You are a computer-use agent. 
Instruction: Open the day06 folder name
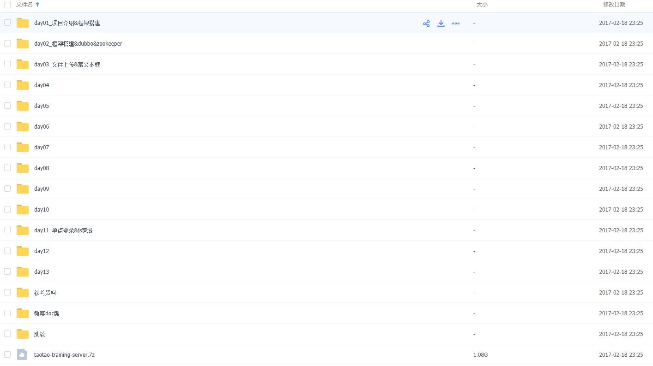[42, 127]
